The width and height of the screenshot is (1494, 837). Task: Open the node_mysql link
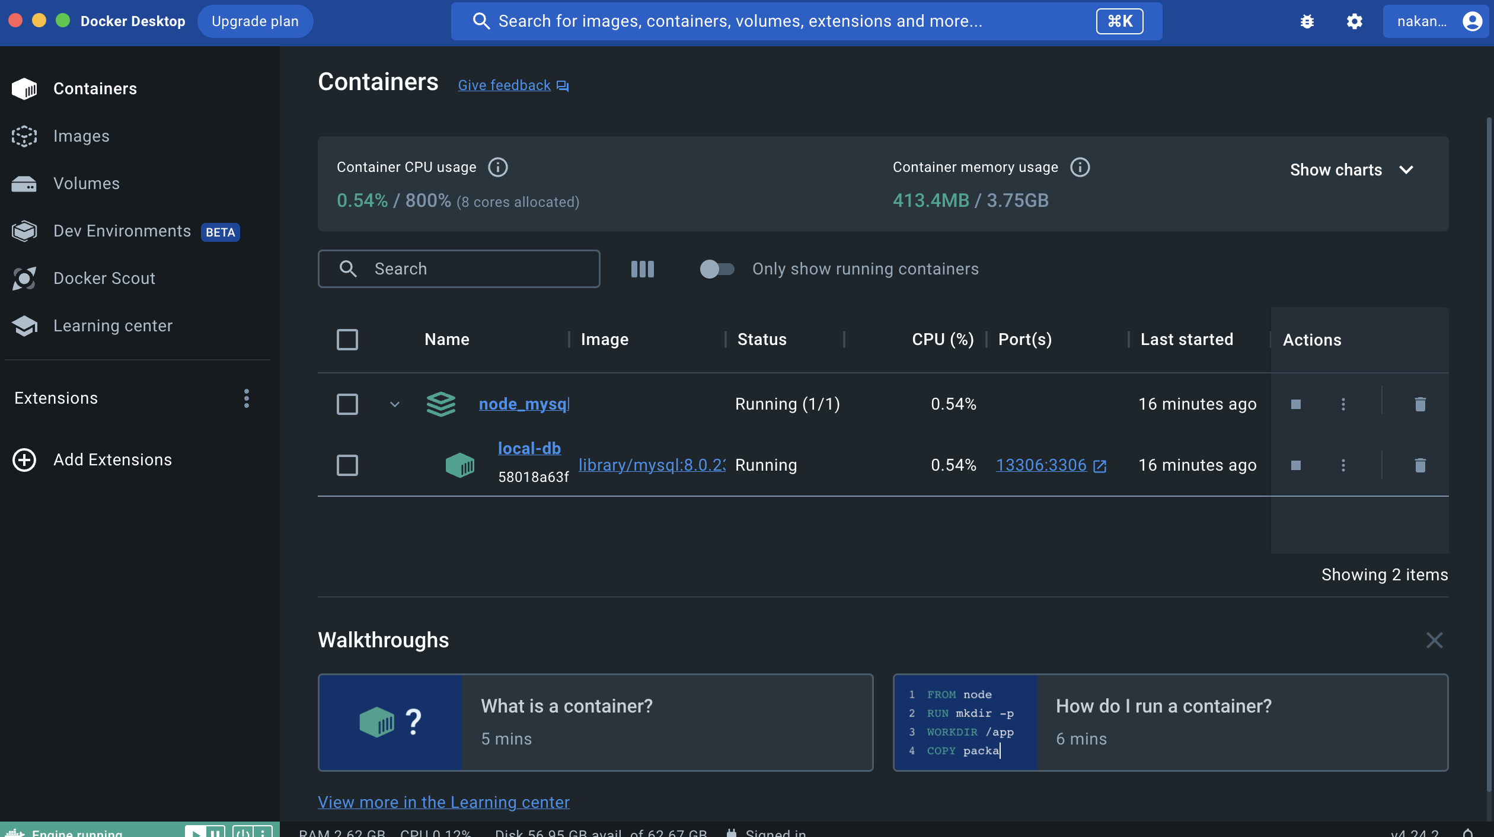click(524, 404)
